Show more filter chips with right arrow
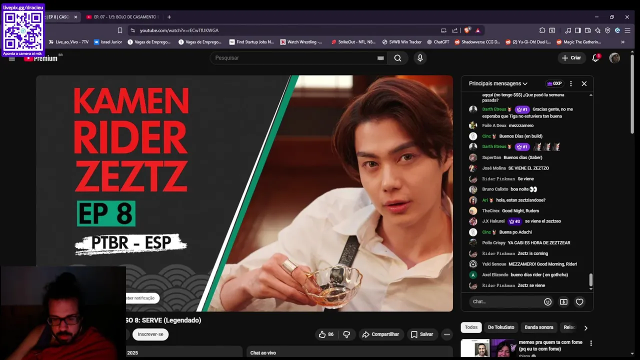 point(585,328)
